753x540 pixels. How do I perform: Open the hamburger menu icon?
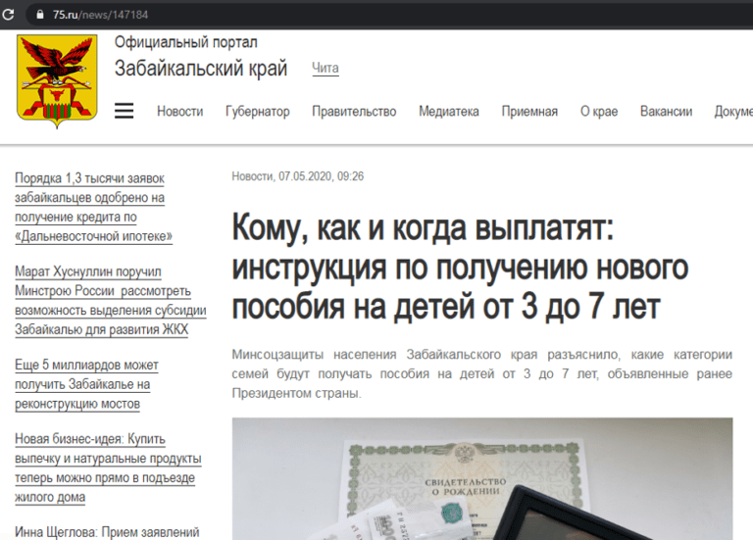click(124, 111)
